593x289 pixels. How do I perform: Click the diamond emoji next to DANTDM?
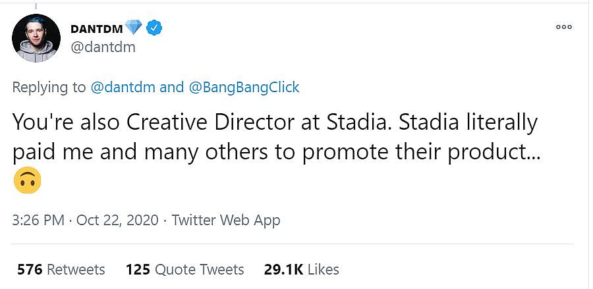point(134,28)
